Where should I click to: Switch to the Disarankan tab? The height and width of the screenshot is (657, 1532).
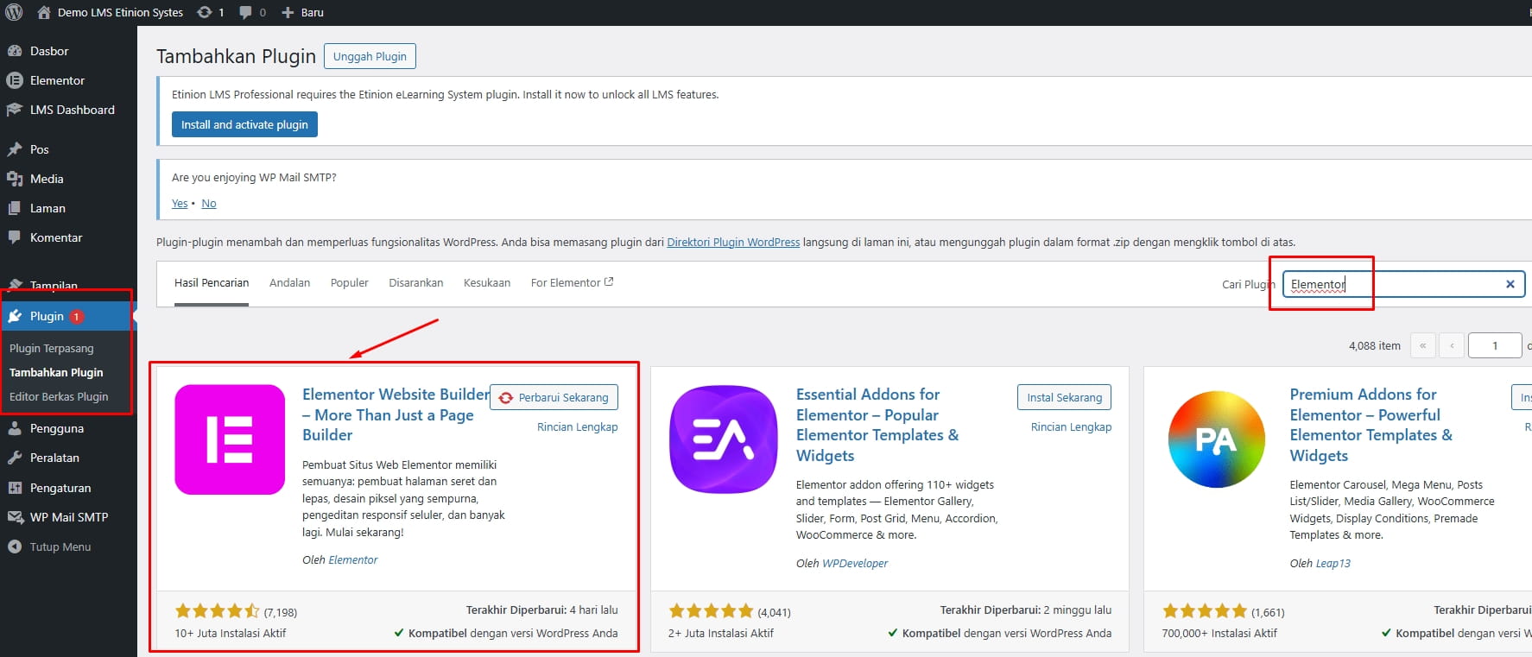click(415, 282)
